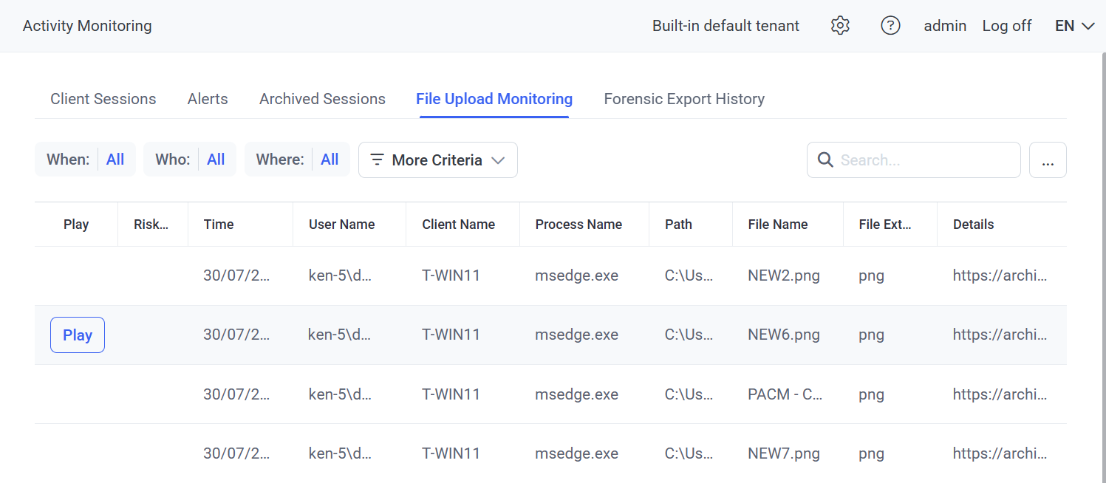The width and height of the screenshot is (1106, 483).
Task: Open the When filter set to All
Action: tap(115, 160)
